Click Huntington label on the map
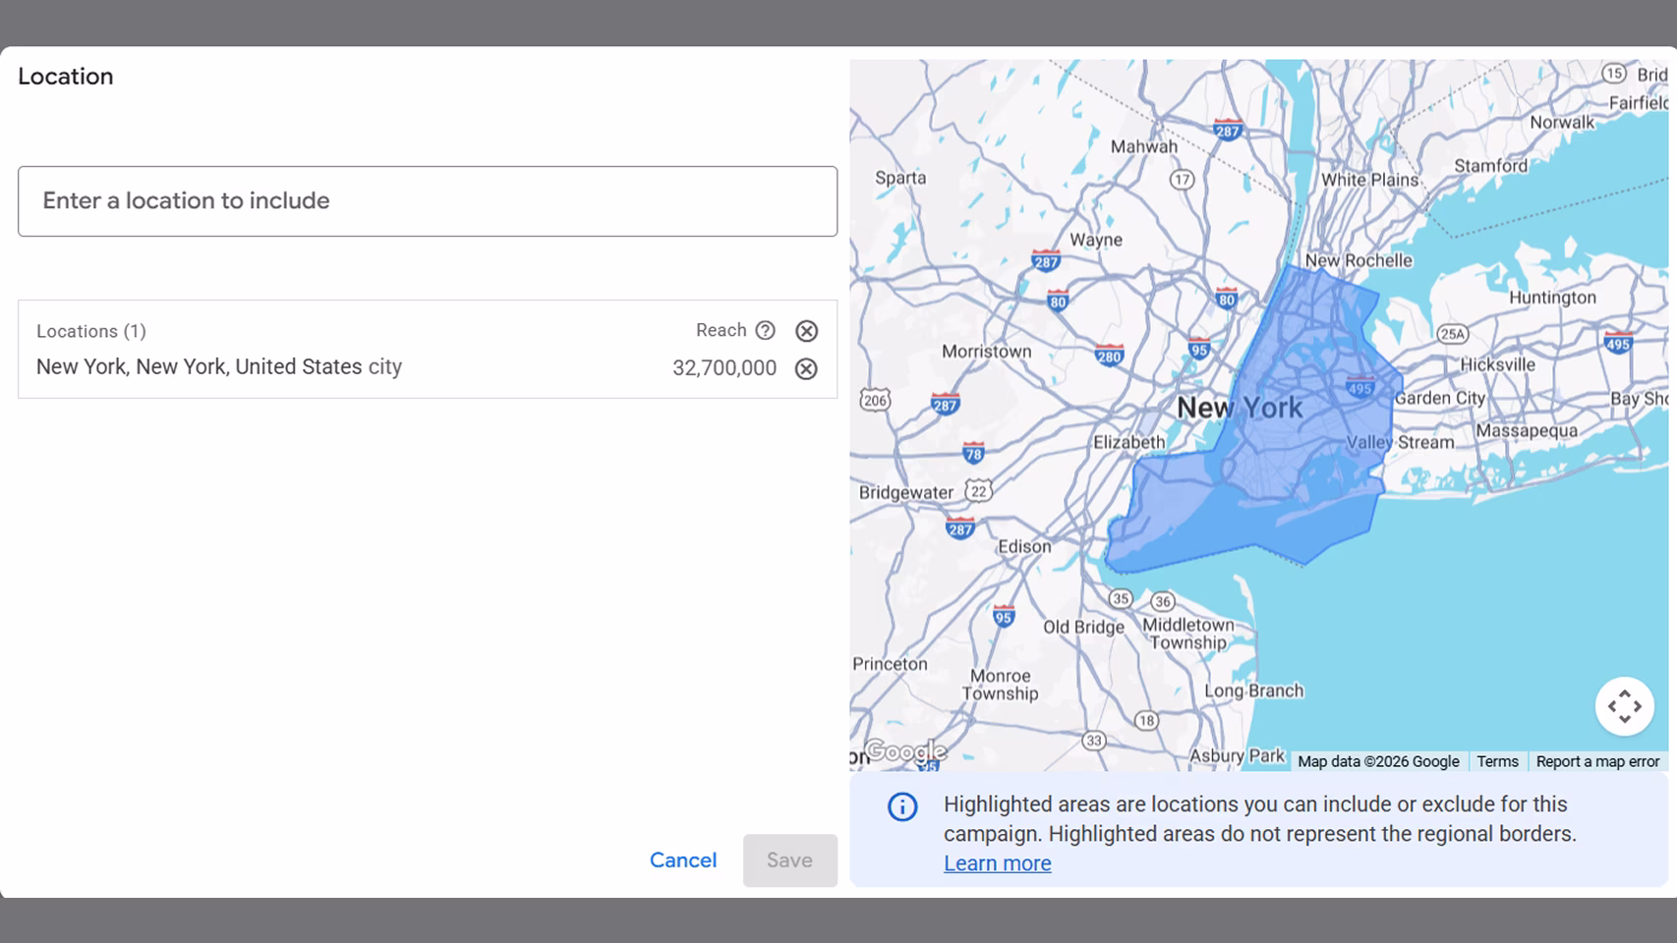 [1553, 298]
